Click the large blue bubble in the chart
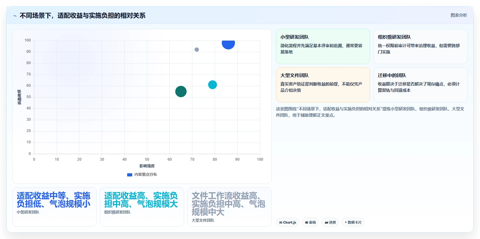 coord(228,43)
